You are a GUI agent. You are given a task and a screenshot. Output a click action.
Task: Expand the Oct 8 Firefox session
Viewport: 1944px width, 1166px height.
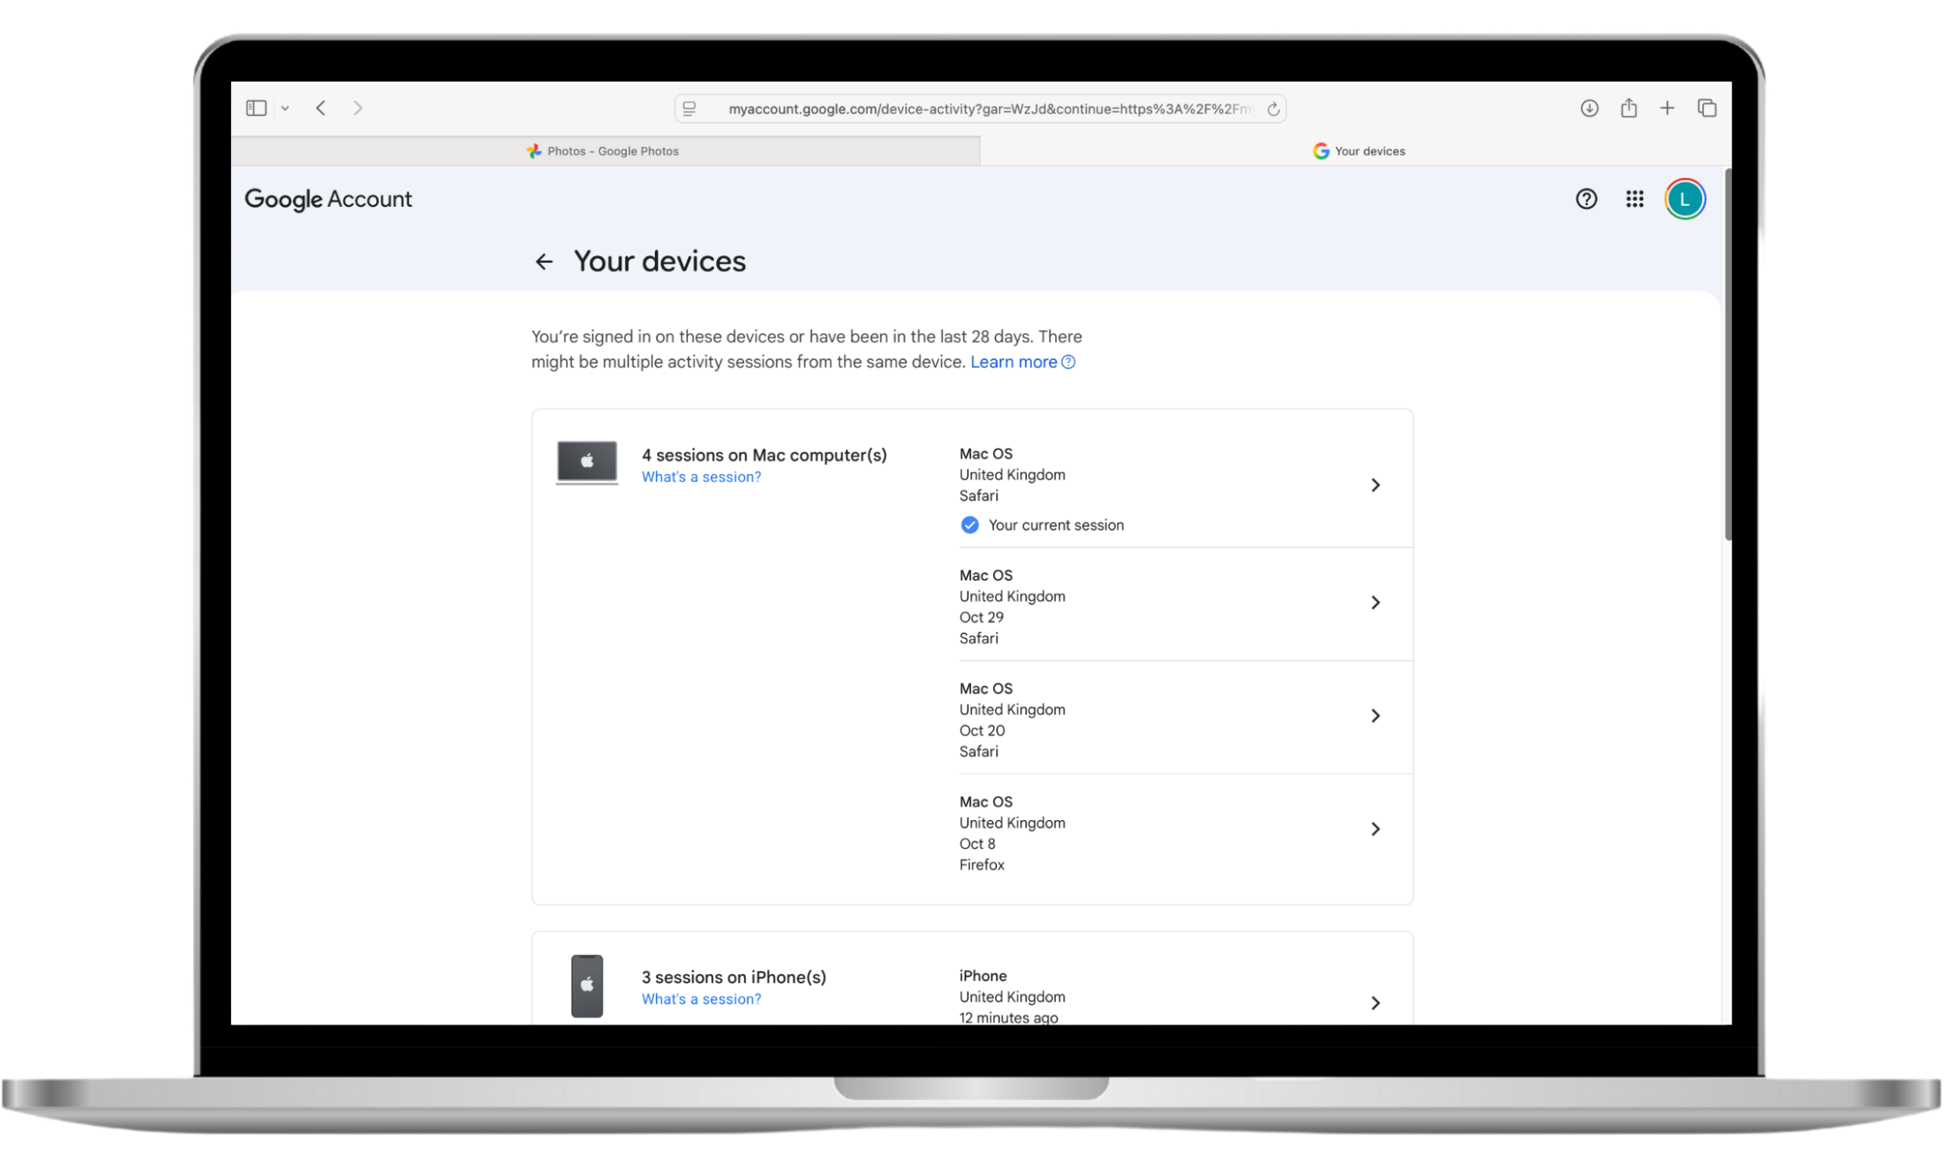click(x=1375, y=829)
